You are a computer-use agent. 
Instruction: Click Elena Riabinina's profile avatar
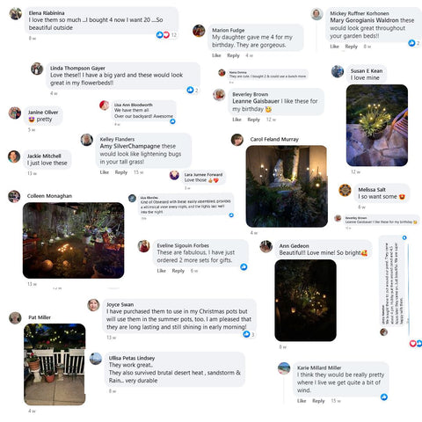pyautogui.click(x=16, y=13)
